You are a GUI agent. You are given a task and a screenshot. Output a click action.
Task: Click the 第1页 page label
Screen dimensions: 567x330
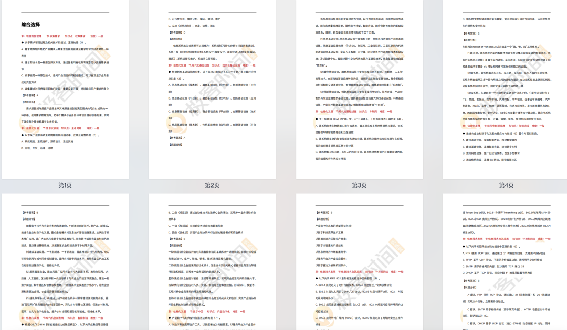[65, 185]
